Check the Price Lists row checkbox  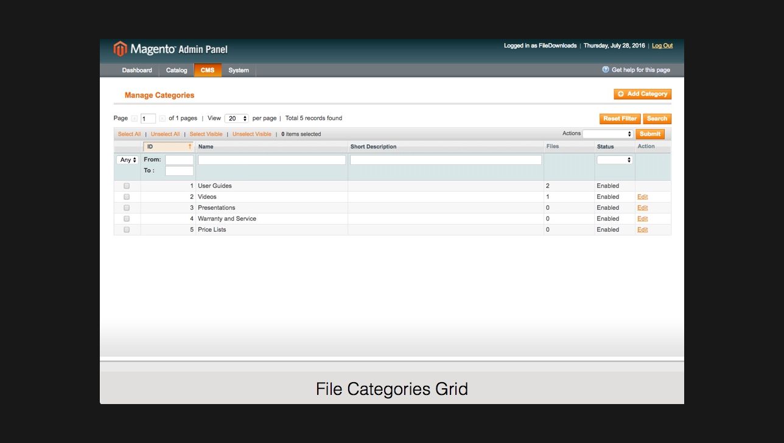tap(127, 229)
